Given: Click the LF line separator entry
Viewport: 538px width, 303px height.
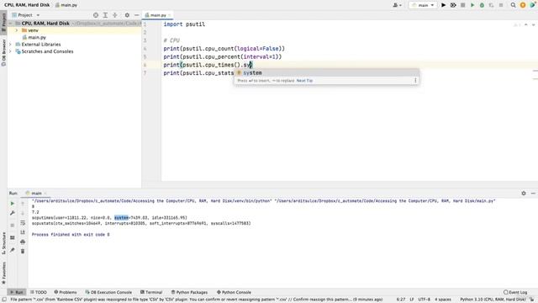Looking at the screenshot, I should point(411,300).
